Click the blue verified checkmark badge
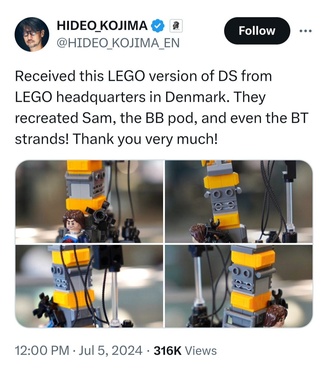Viewport: 328px width, 369px height. coord(158,26)
